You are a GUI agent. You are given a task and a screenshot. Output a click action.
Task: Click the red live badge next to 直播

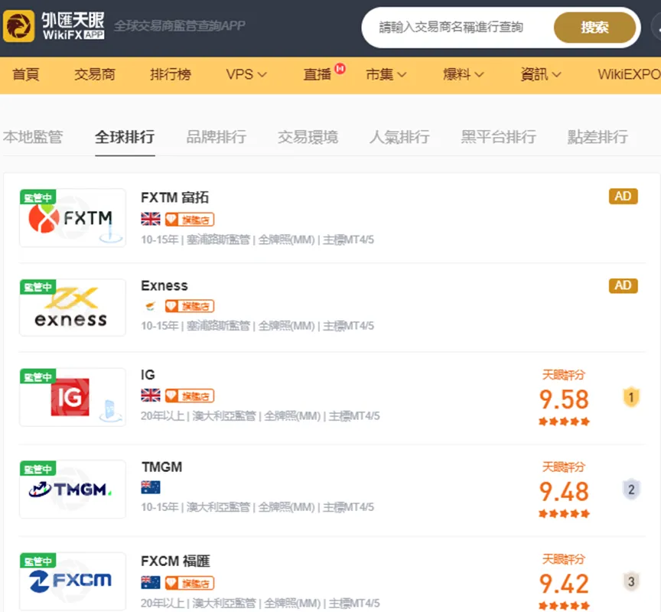click(x=340, y=69)
